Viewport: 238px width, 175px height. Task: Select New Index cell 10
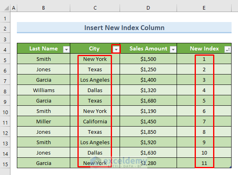tap(204, 153)
